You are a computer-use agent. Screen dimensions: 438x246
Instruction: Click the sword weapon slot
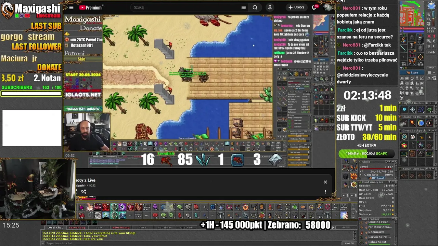(404, 49)
